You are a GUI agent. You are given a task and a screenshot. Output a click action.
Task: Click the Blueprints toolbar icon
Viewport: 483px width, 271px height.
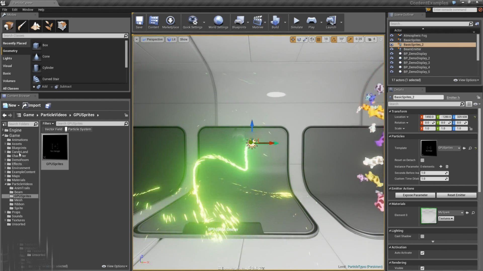tap(239, 22)
